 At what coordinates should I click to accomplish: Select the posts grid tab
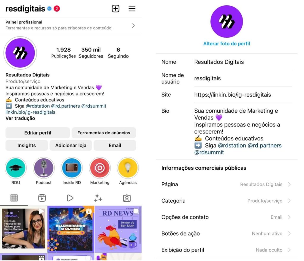coord(14,198)
